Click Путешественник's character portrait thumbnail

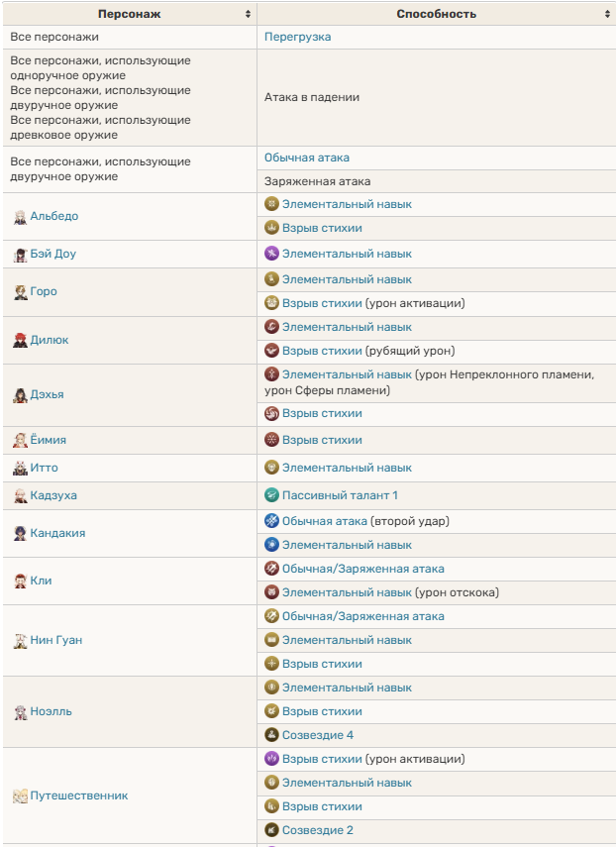(20, 795)
